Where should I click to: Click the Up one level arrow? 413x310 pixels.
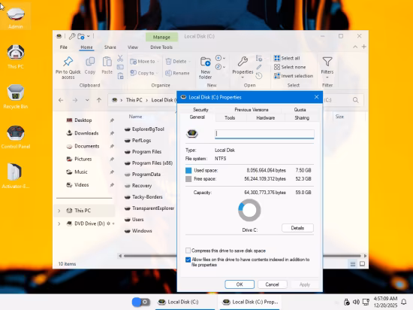99,100
